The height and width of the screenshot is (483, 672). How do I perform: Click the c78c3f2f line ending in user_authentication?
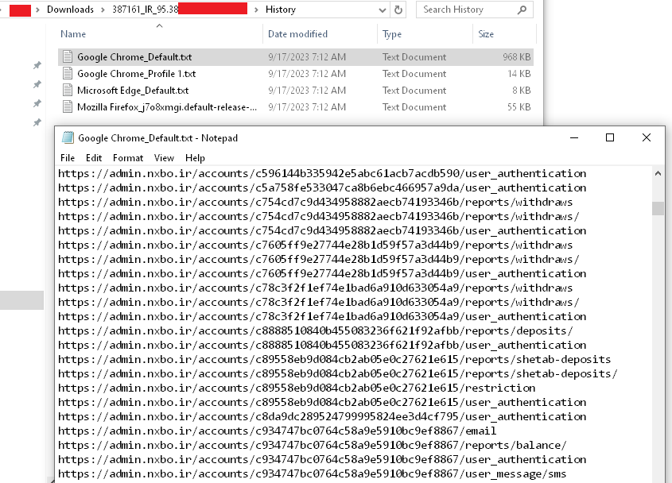(322, 316)
